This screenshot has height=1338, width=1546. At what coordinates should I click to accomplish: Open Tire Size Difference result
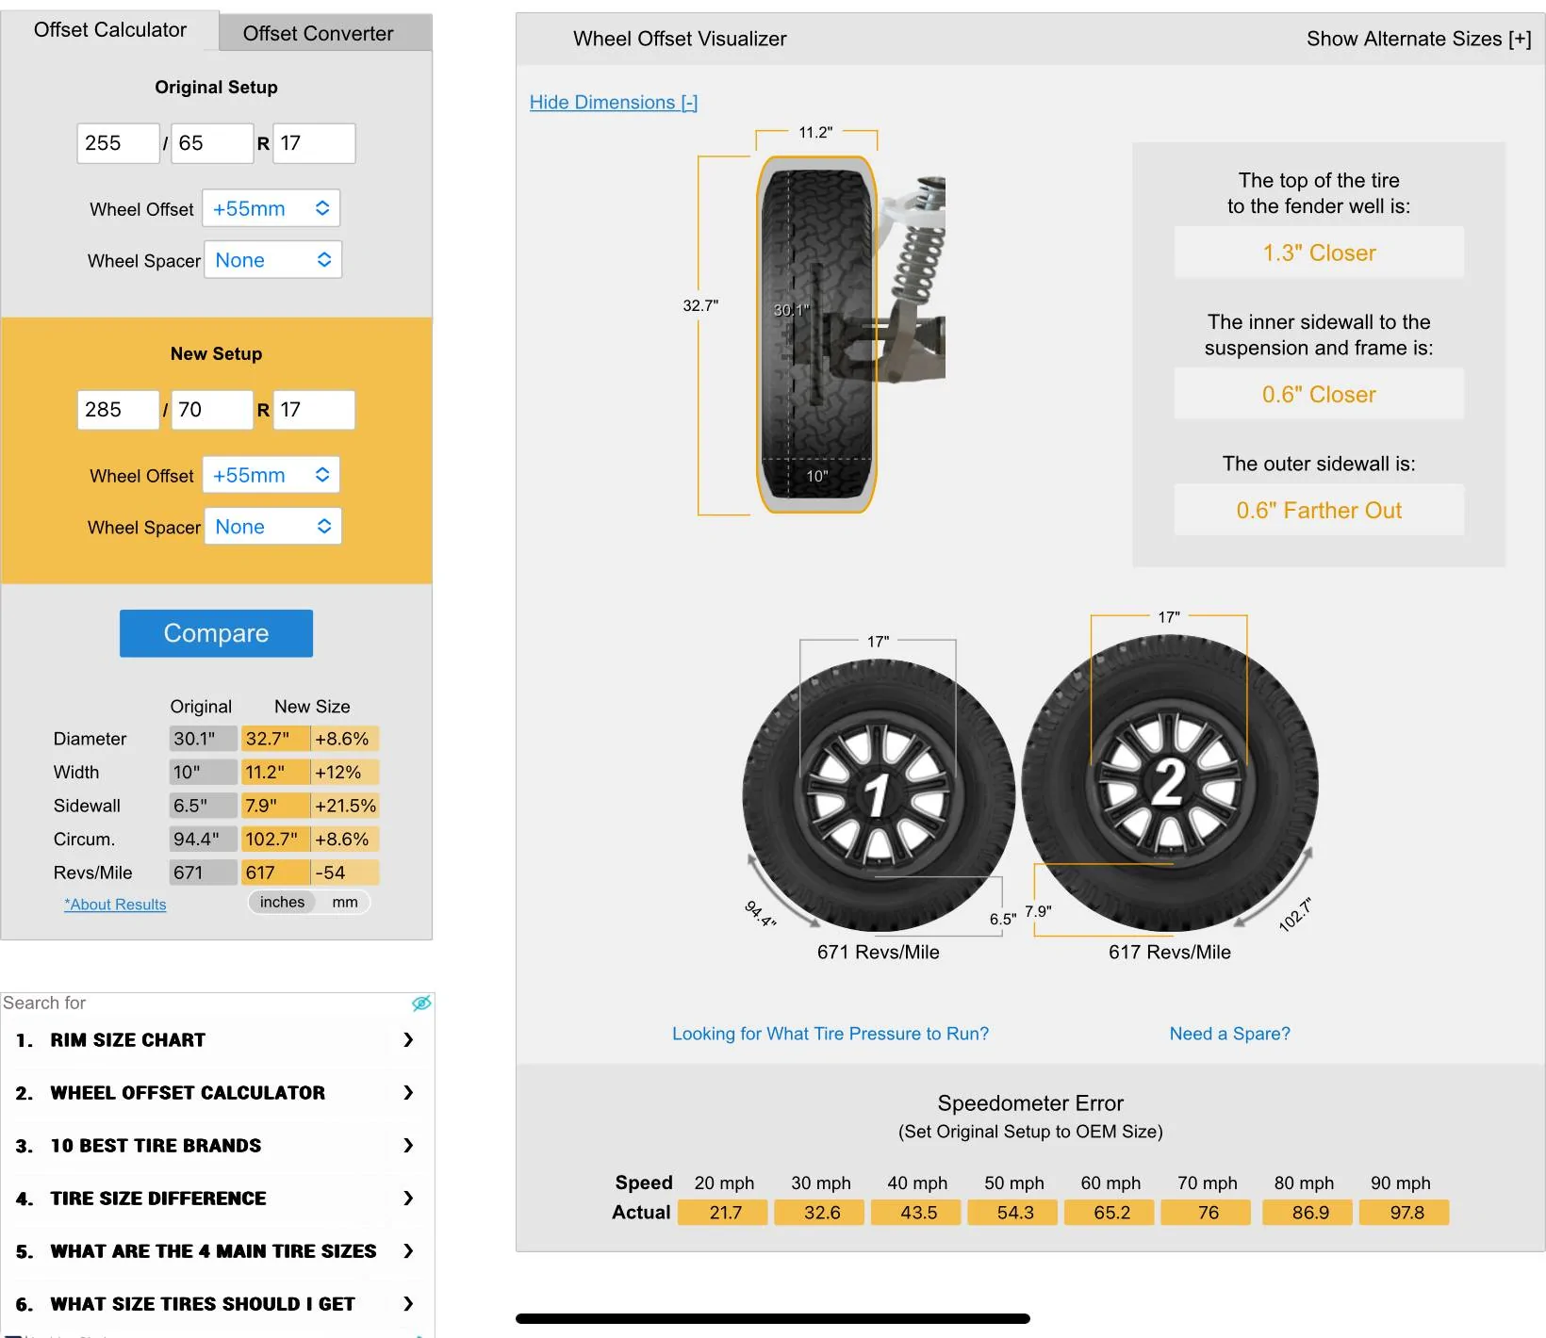158,1199
